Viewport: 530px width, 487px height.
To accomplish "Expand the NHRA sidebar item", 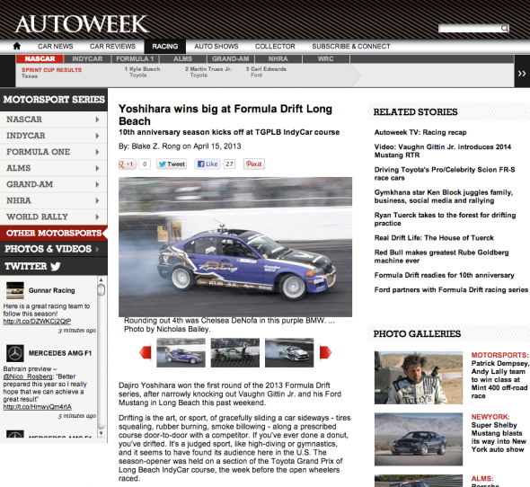I will (53, 200).
